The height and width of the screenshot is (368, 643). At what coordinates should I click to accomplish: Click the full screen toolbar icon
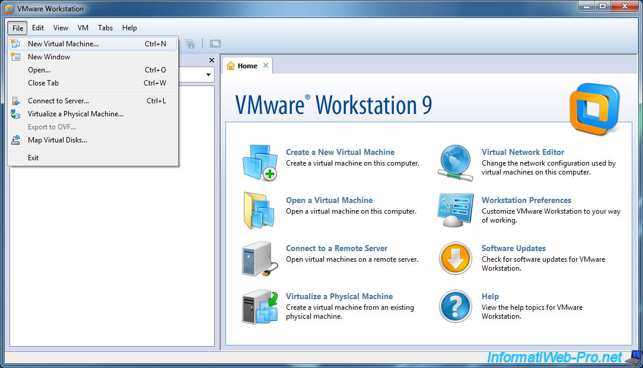(x=215, y=43)
